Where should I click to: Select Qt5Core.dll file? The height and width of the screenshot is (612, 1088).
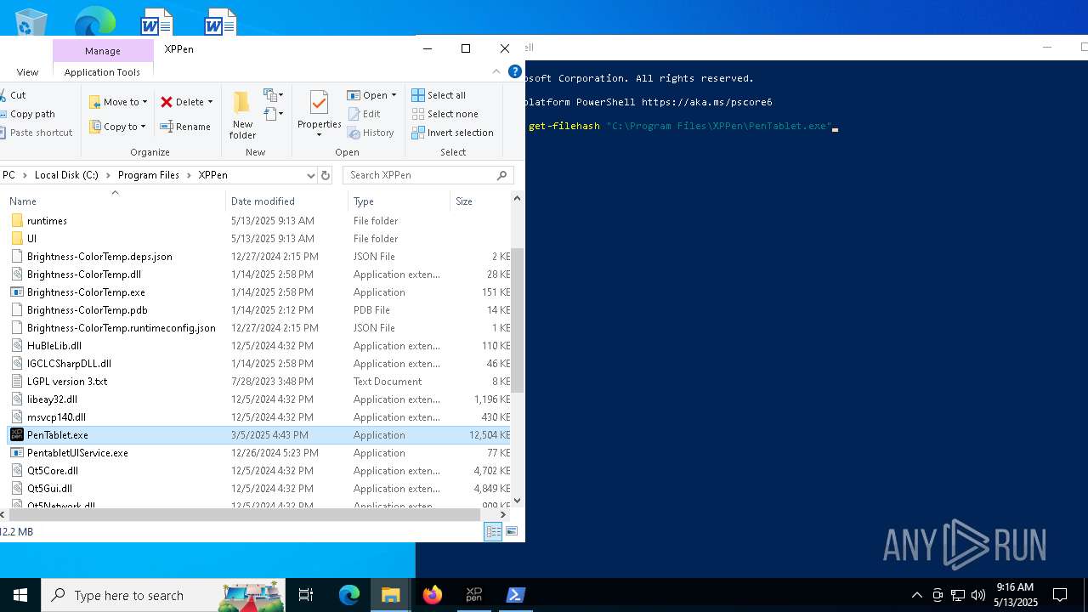point(53,471)
